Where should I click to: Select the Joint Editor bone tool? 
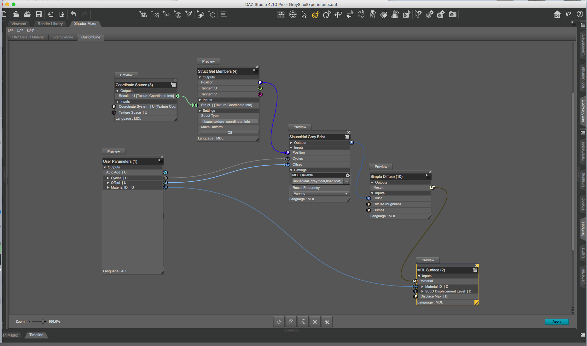tap(361, 14)
